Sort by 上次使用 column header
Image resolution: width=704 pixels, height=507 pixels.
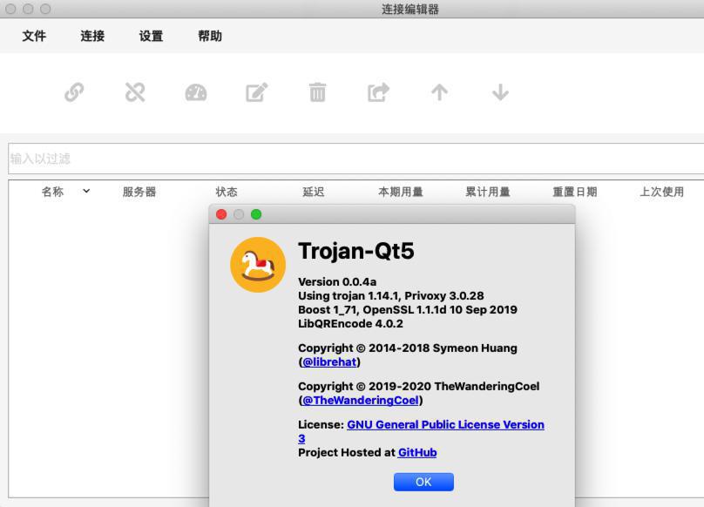[662, 192]
